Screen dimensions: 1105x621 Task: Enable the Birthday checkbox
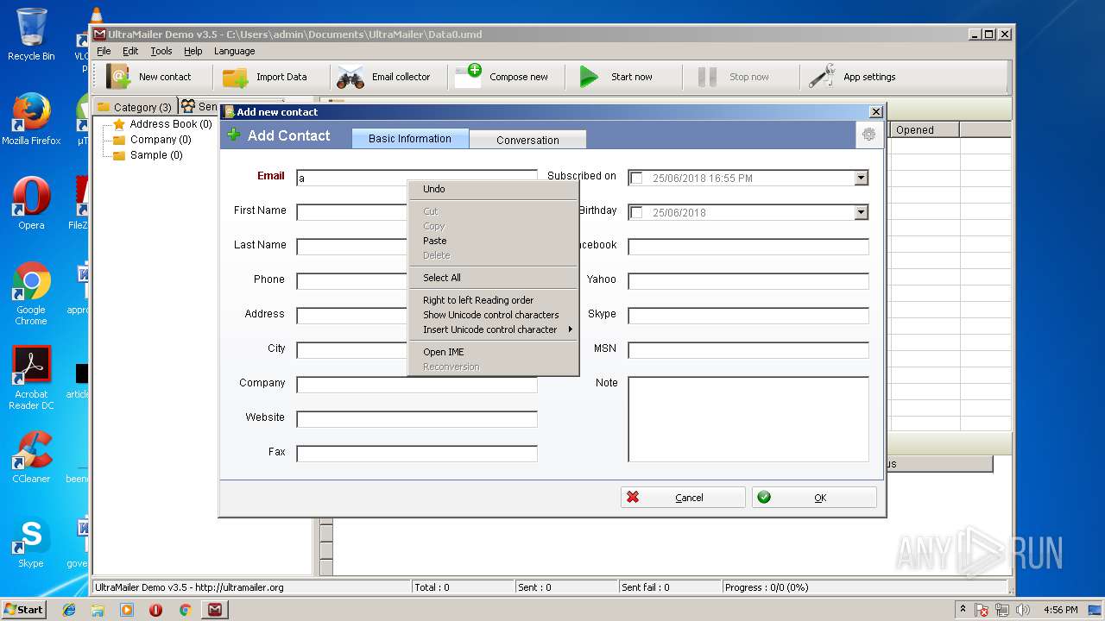click(637, 212)
